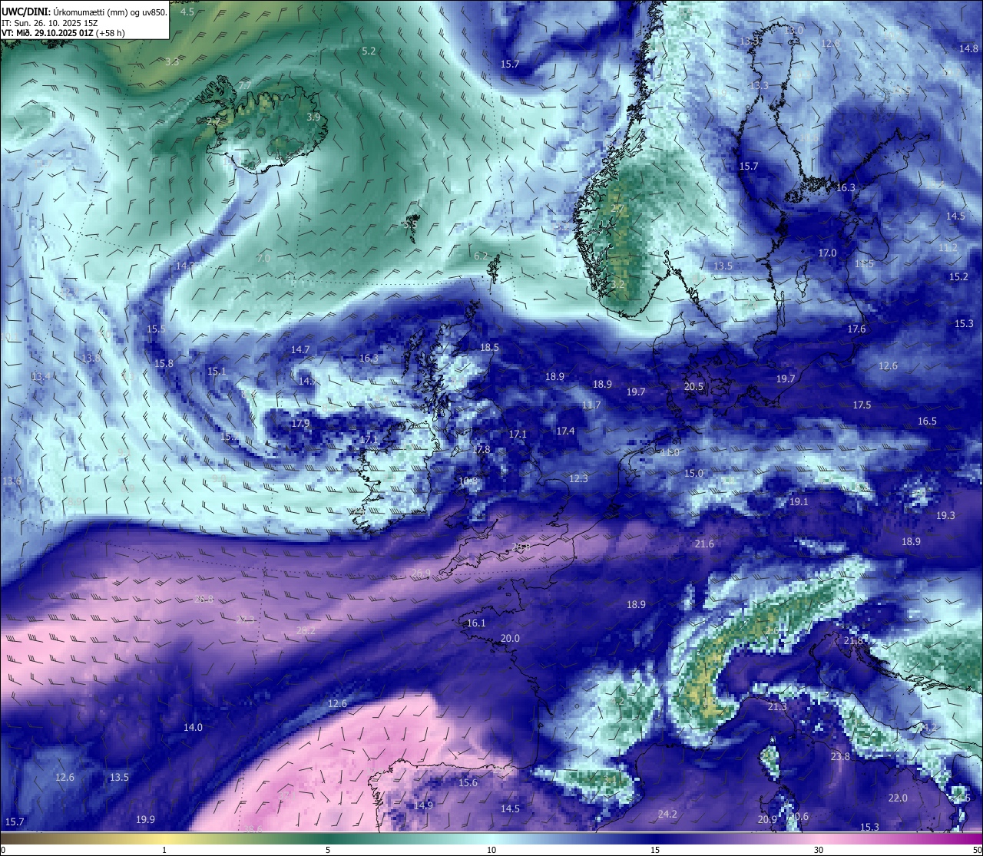
Task: Click the '15' tick label on colour scale
Action: [655, 850]
